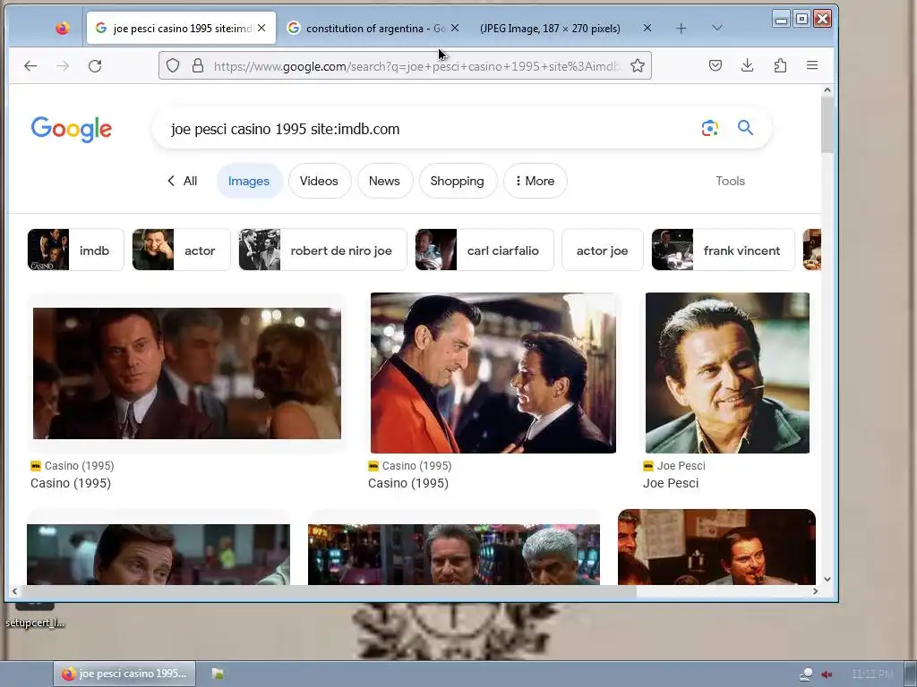Click the Joe Pesci result title
Viewport: 917px width, 687px height.
(x=671, y=483)
